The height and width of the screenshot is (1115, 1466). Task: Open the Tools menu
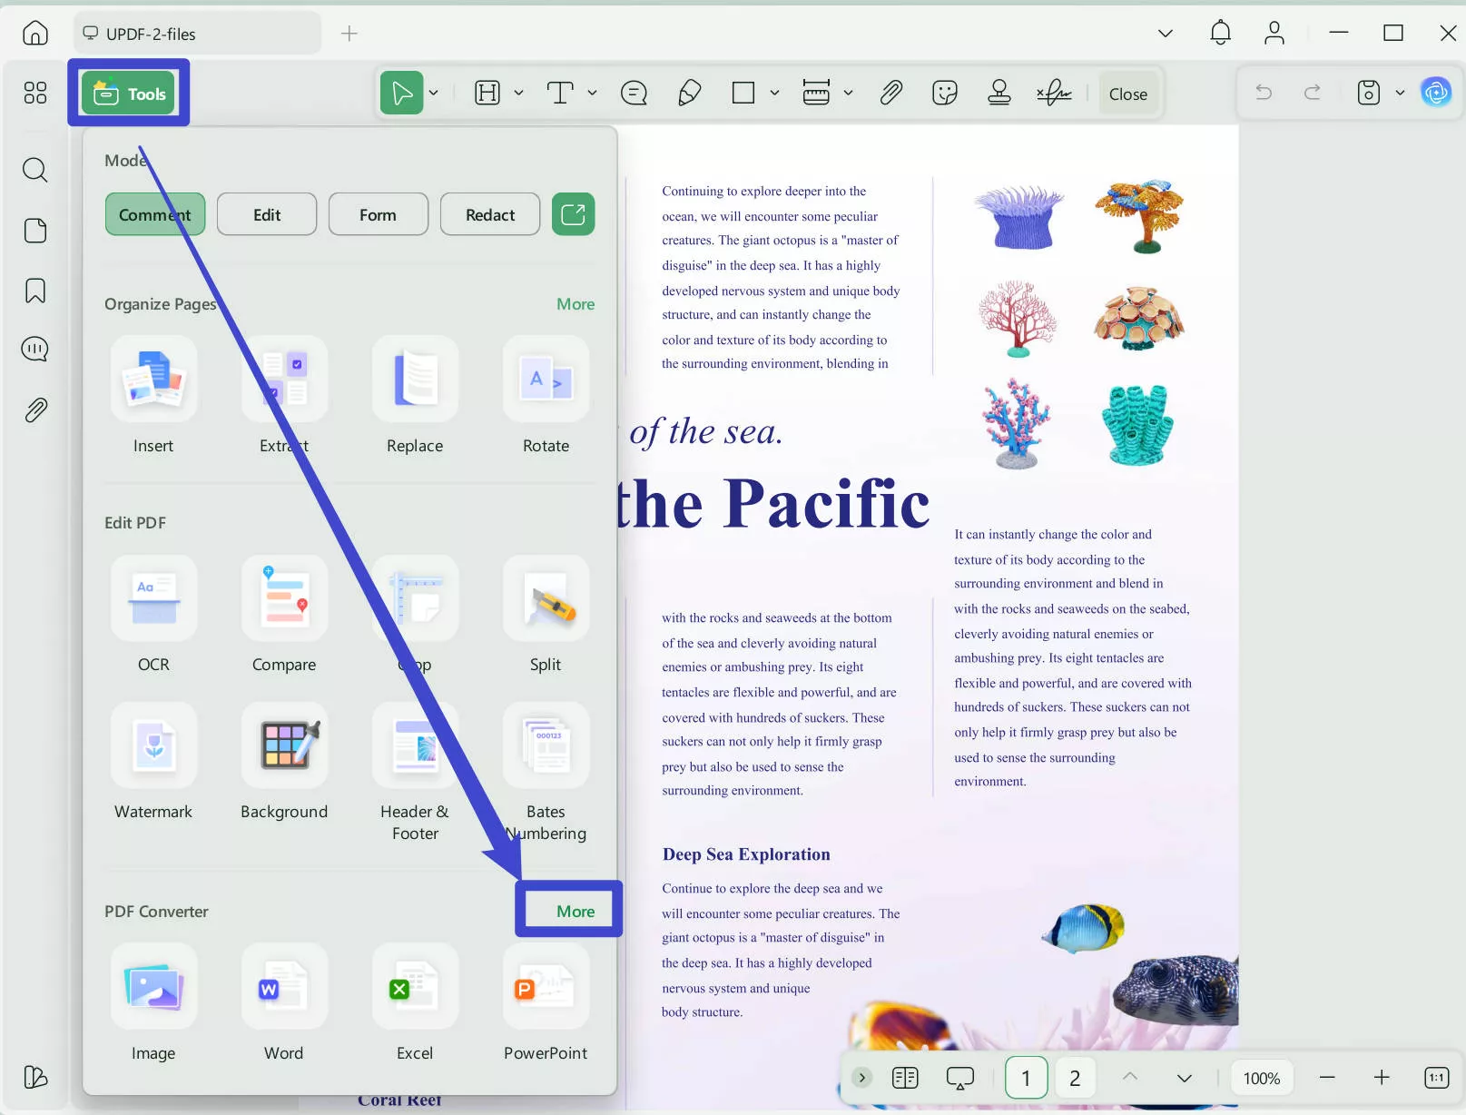[x=128, y=92]
